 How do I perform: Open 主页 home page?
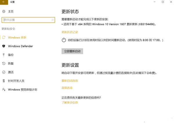[x=11, y=11]
